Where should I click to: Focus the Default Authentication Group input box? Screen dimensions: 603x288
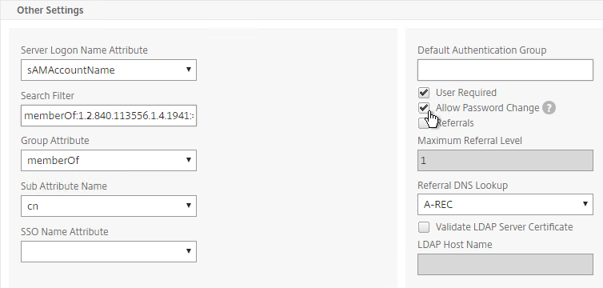pos(505,70)
